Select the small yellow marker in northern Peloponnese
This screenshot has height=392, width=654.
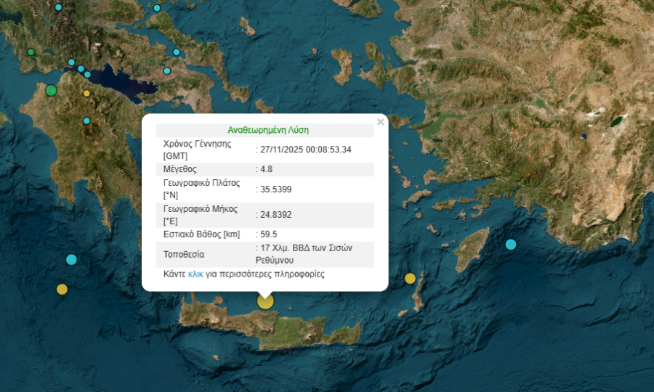click(x=86, y=93)
